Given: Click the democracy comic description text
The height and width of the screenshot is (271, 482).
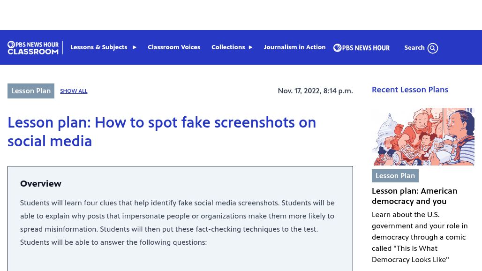Looking at the screenshot, I should point(420,237).
